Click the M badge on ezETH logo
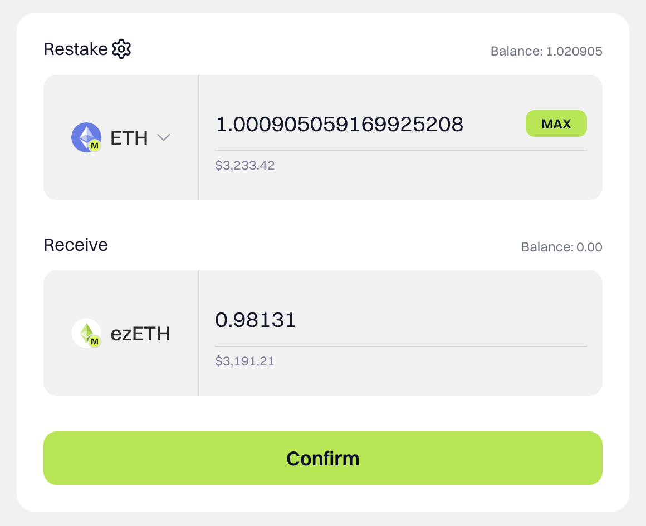Viewport: 646px width, 526px height. (x=95, y=341)
